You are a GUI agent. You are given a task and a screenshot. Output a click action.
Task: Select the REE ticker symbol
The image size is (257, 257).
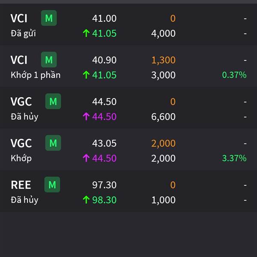(21, 185)
